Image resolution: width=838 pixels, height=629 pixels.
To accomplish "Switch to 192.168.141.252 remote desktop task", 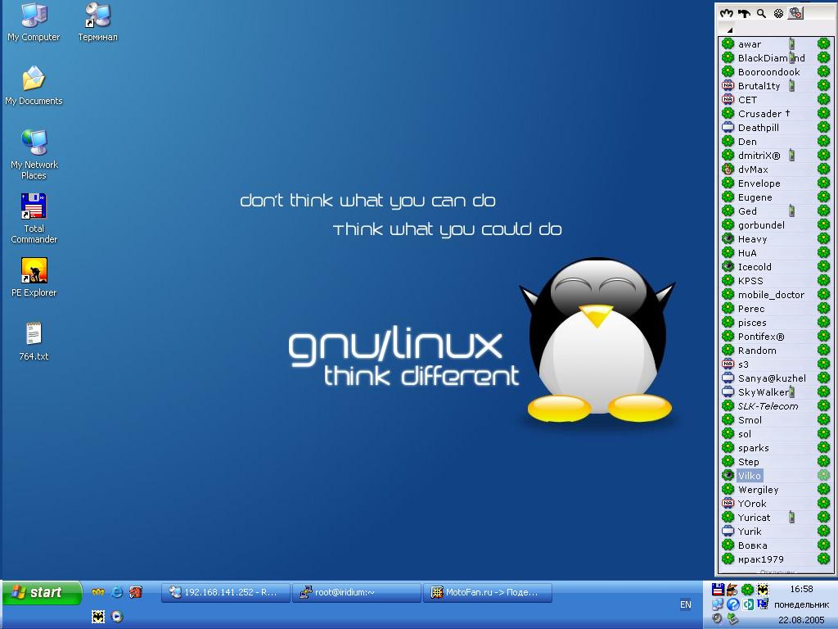I will 226,592.
